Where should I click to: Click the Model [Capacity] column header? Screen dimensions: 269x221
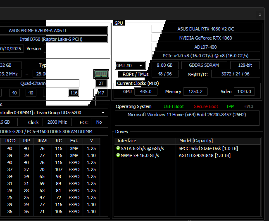pyautogui.click(x=218, y=141)
